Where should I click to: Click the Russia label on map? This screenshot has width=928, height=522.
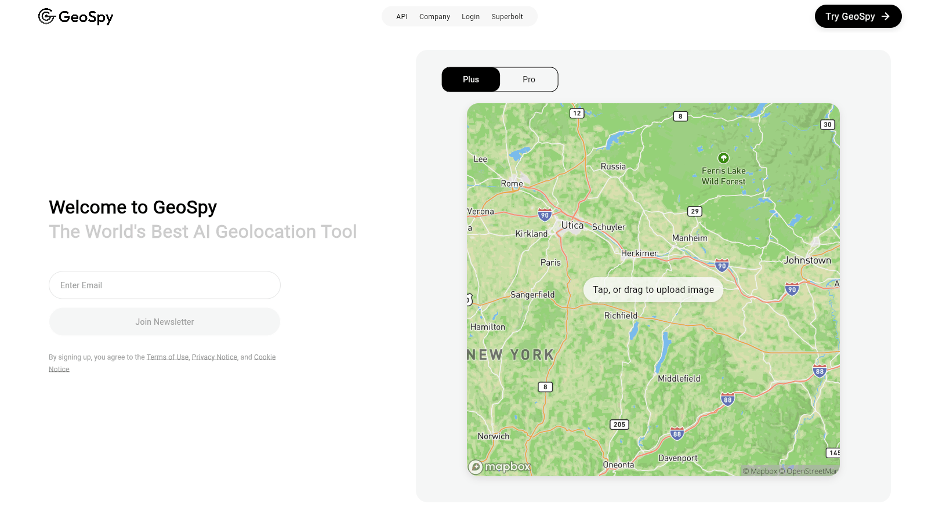613,166
